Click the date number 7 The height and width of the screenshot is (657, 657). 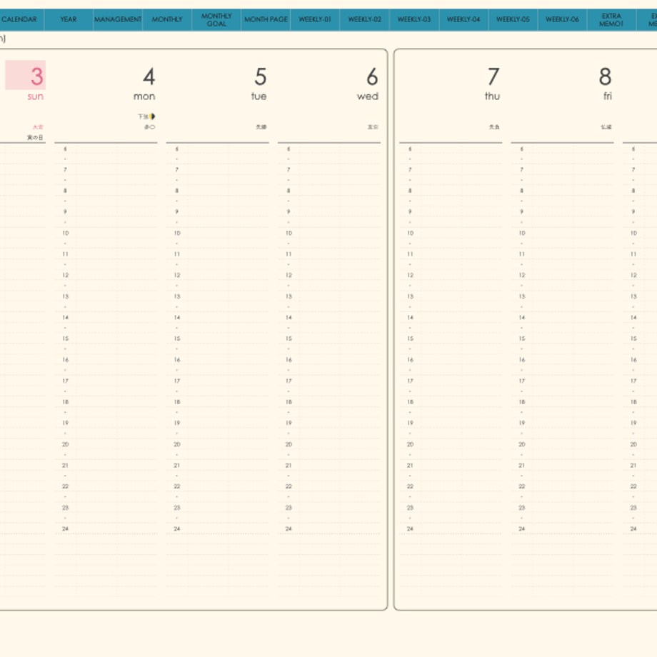pyautogui.click(x=493, y=76)
